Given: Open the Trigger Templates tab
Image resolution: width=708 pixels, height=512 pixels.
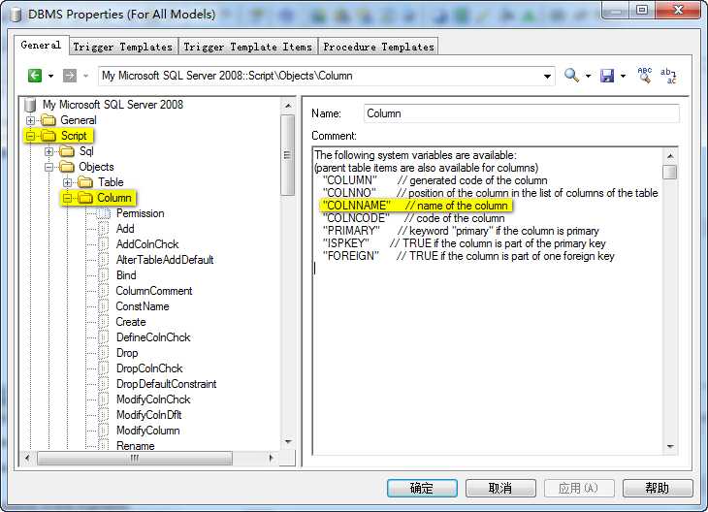Looking at the screenshot, I should [x=123, y=47].
